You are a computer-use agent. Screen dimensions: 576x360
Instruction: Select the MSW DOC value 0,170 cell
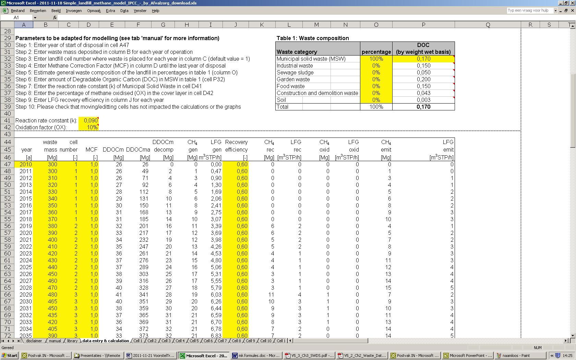(423, 59)
